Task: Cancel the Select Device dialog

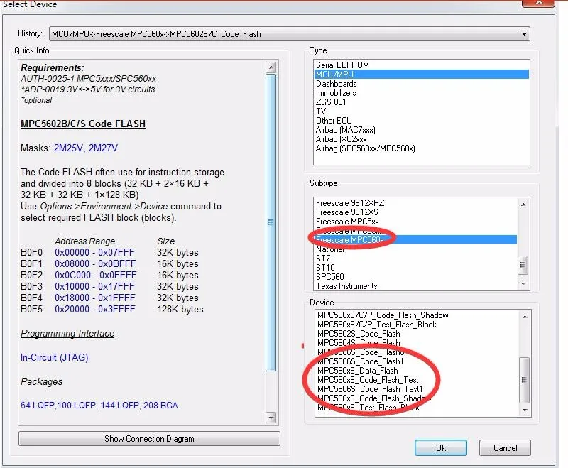Action: [505, 448]
